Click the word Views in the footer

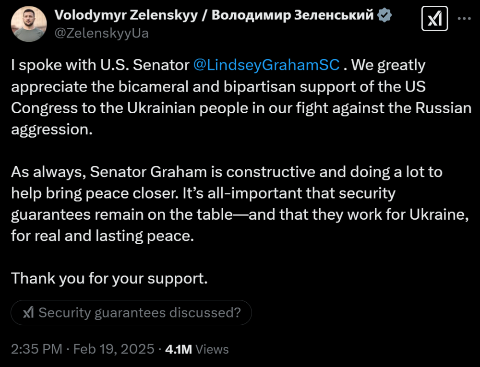212,349
